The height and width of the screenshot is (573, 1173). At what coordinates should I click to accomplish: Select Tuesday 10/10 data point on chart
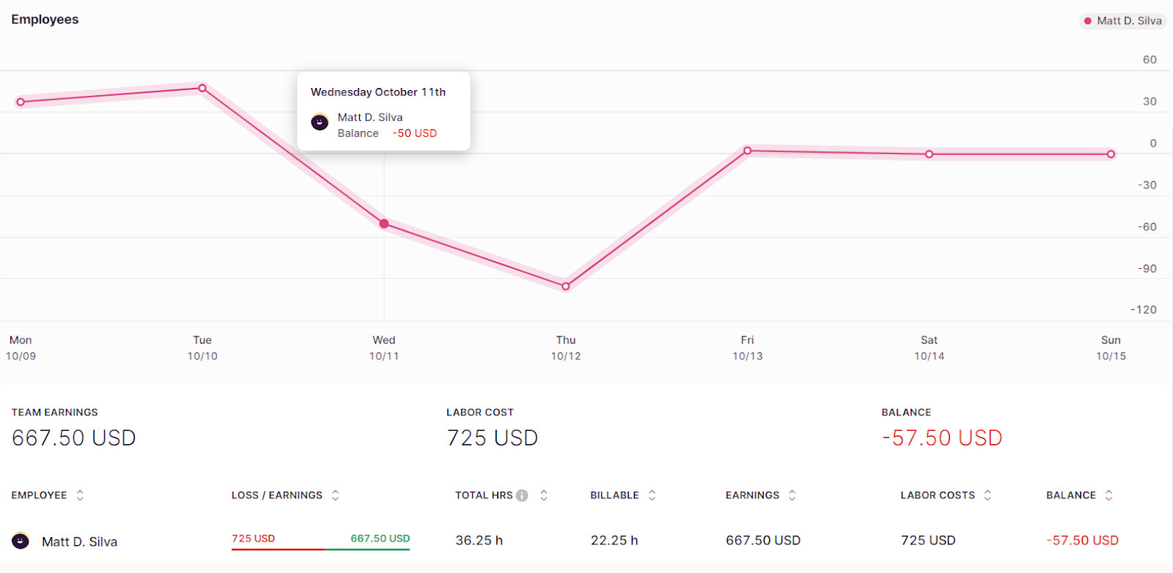tap(202, 88)
